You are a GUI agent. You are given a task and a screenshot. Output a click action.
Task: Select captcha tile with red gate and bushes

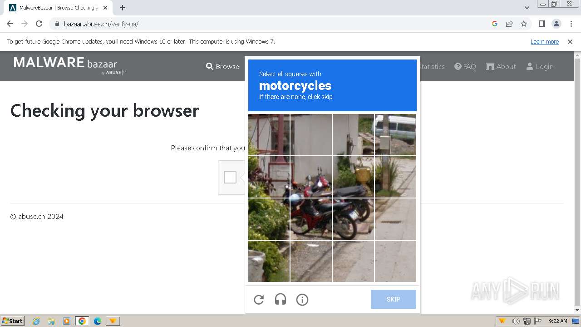click(269, 177)
